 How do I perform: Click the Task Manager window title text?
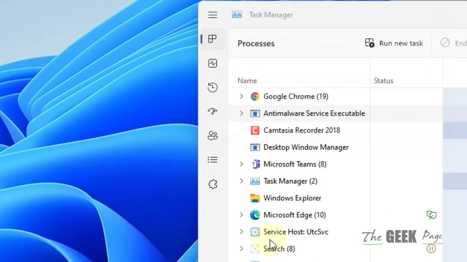271,15
